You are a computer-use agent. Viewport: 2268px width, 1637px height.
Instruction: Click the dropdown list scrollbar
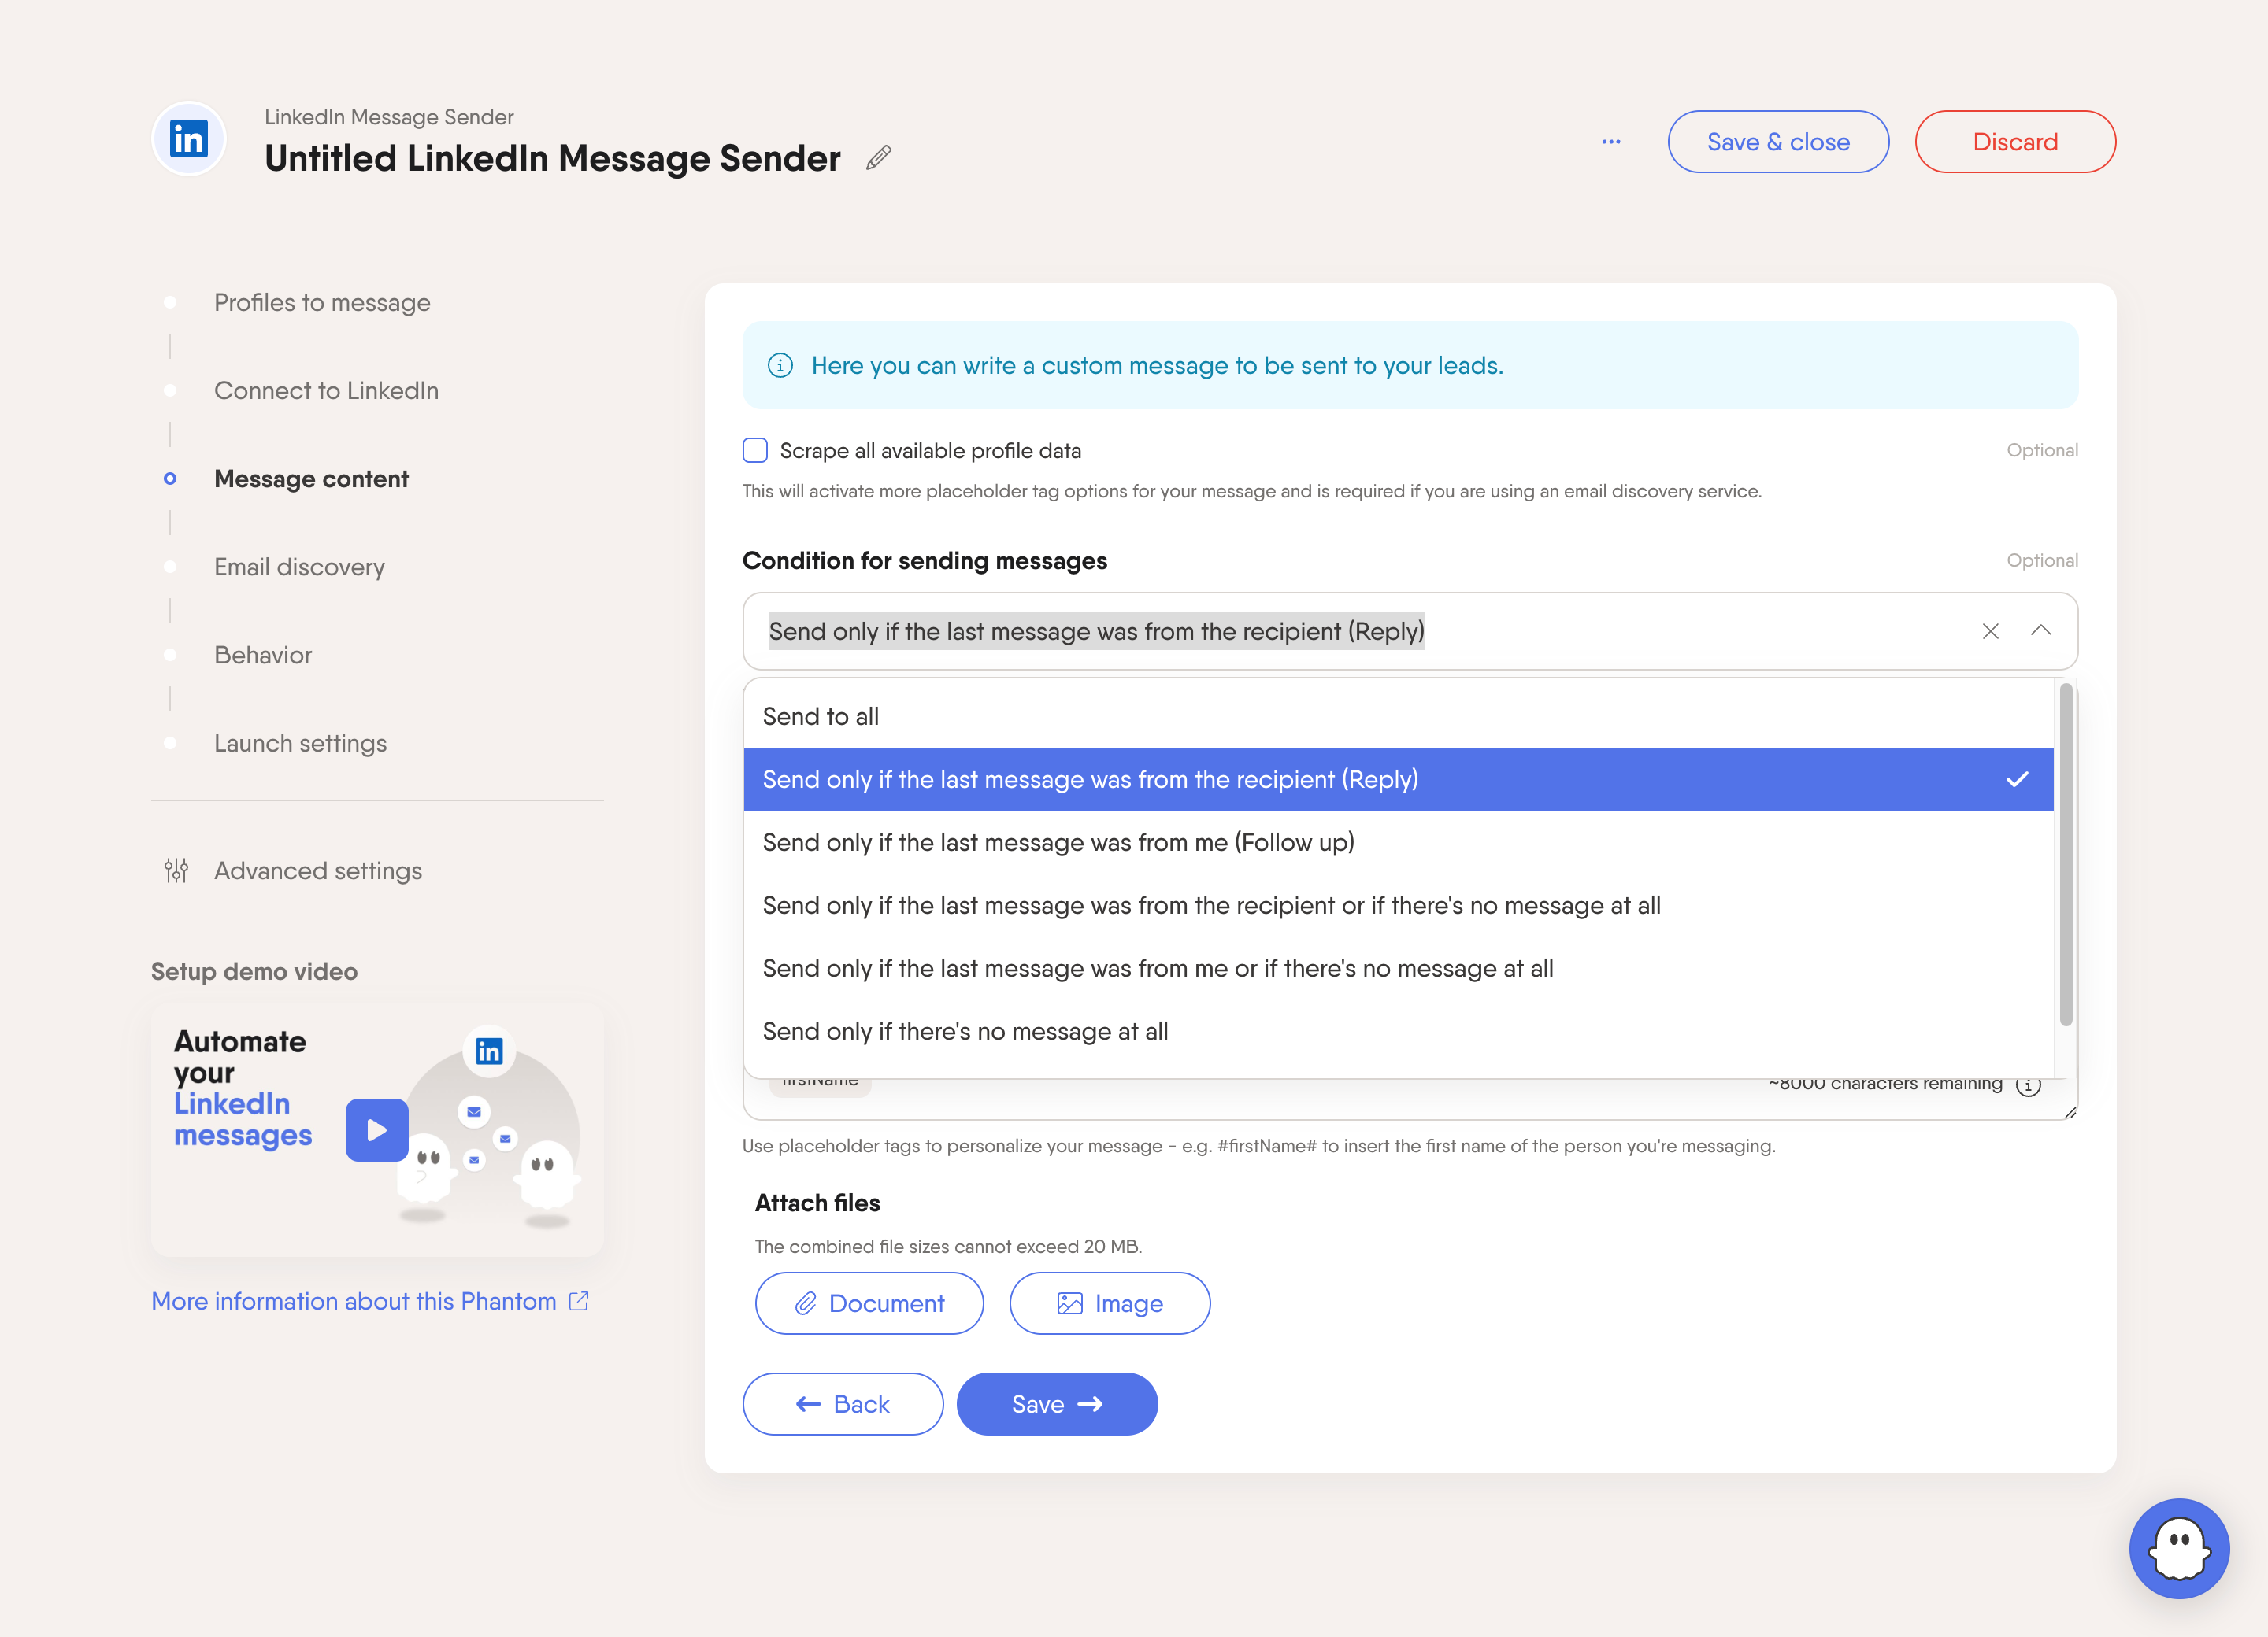(x=2065, y=855)
